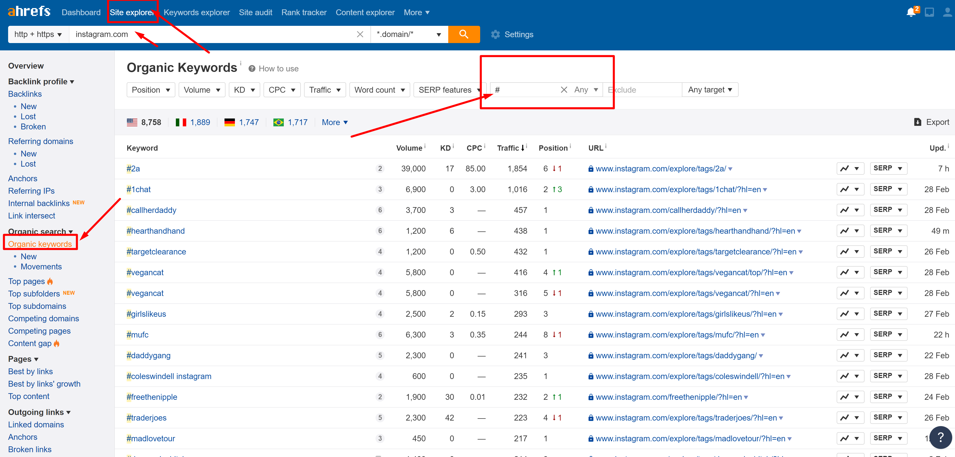Open Competing domains in the sidebar
The image size is (955, 457).
(x=43, y=319)
